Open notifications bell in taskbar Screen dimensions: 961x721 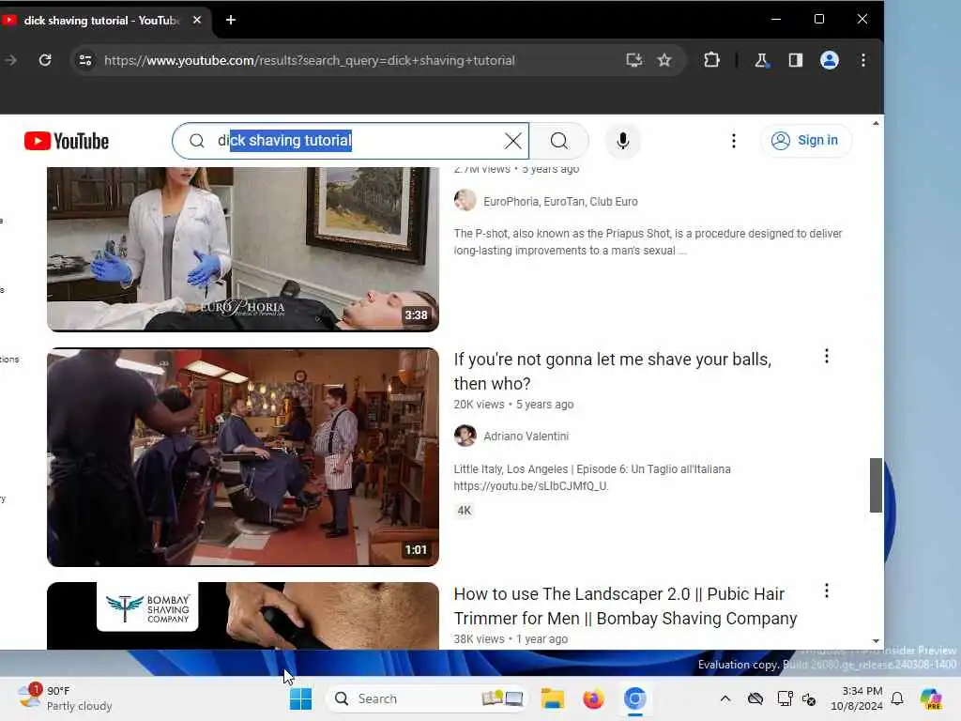pos(897,698)
